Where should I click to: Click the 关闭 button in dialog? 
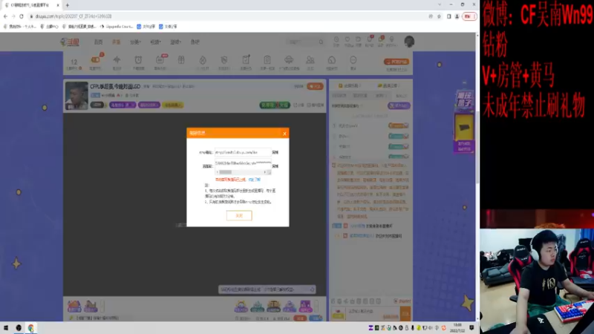pyautogui.click(x=239, y=215)
